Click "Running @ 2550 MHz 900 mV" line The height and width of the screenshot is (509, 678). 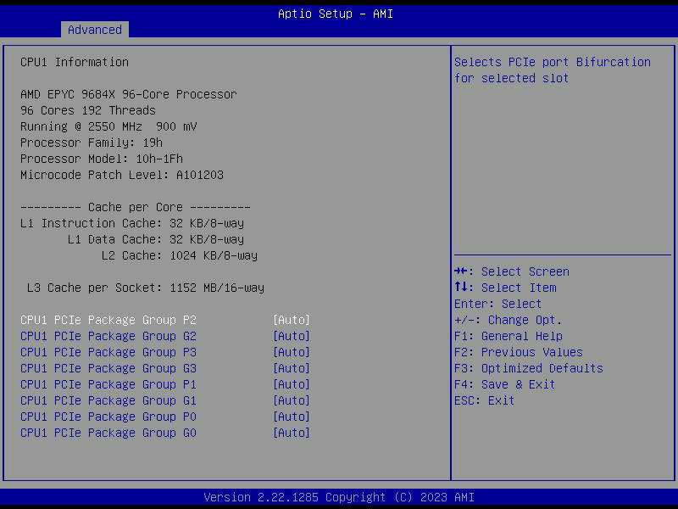click(x=108, y=126)
